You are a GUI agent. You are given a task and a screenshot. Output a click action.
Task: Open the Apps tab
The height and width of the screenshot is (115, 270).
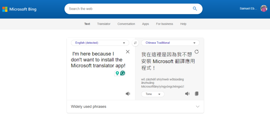(x=145, y=24)
